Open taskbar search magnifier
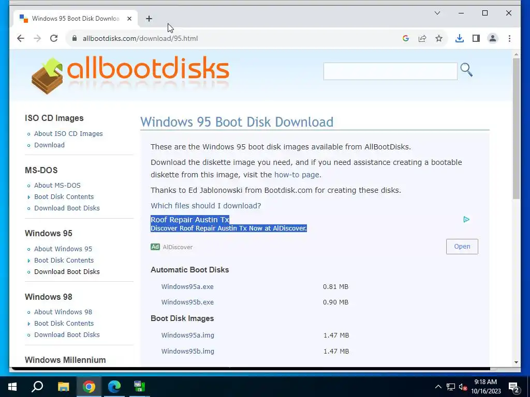The width and height of the screenshot is (530, 397). point(37,387)
